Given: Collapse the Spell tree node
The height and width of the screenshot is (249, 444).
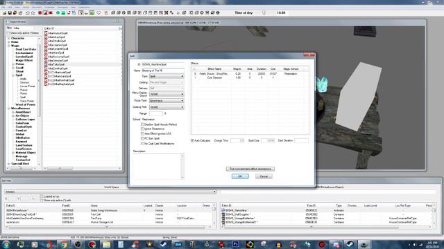Looking at the screenshot, I should click(x=13, y=75).
